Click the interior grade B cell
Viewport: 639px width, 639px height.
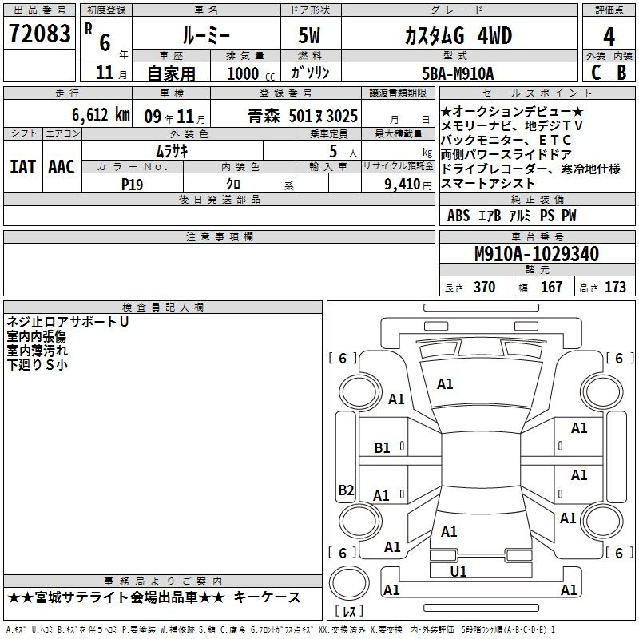coord(622,72)
